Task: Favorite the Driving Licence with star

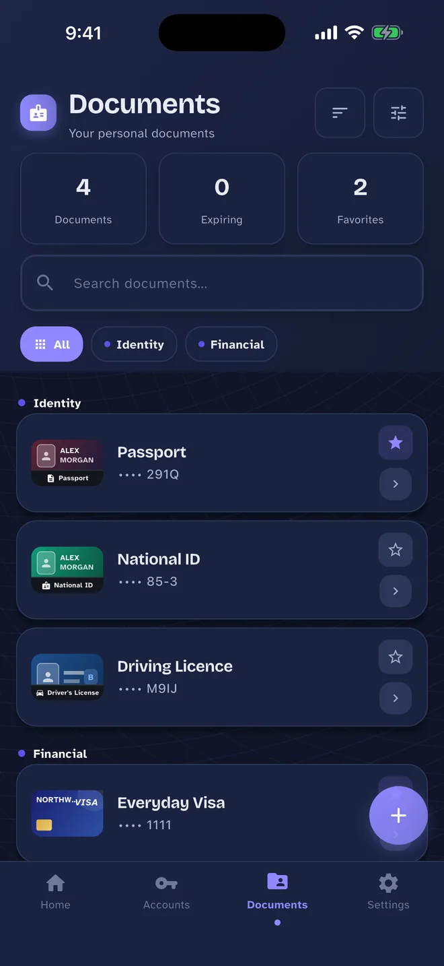Action: (396, 657)
